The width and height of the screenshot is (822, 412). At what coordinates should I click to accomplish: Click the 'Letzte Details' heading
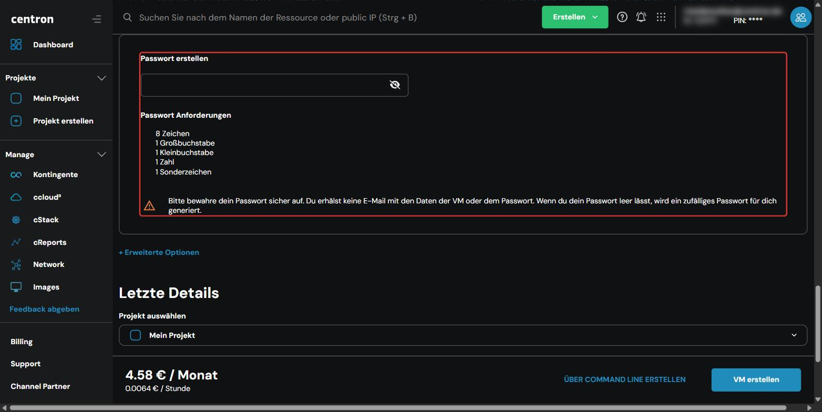coord(169,293)
